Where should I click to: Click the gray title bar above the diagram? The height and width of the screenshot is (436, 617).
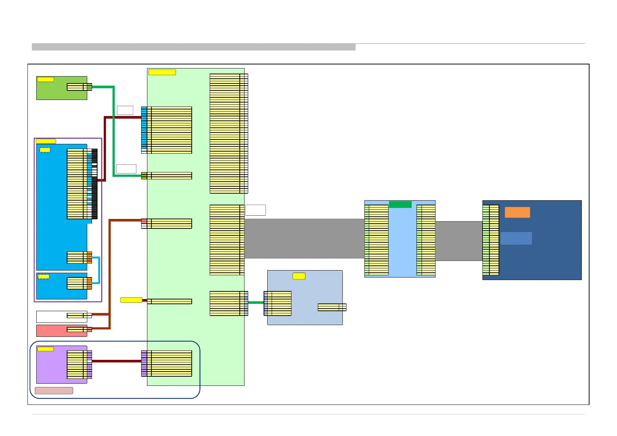coord(194,47)
